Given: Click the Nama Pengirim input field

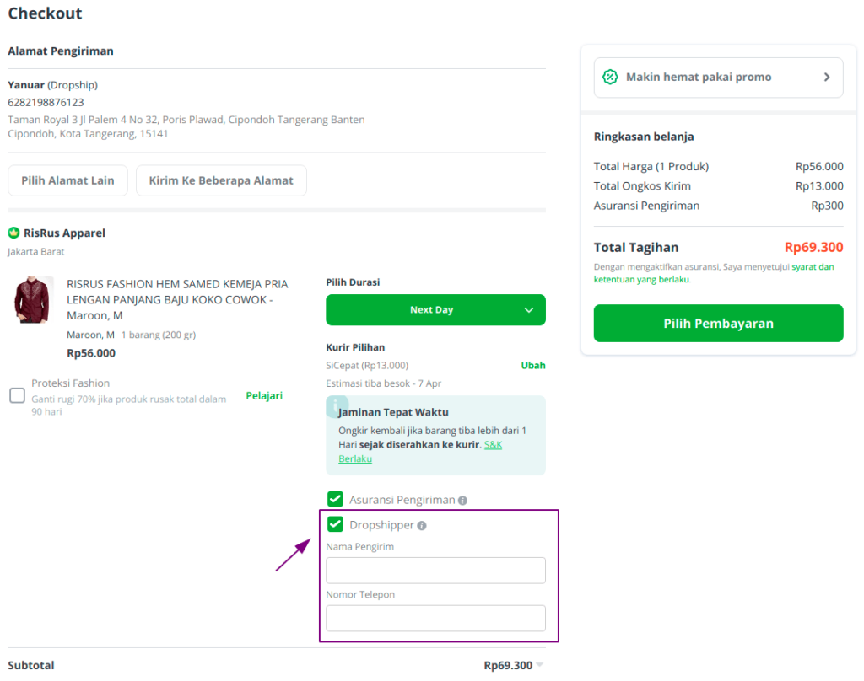Looking at the screenshot, I should 436,571.
